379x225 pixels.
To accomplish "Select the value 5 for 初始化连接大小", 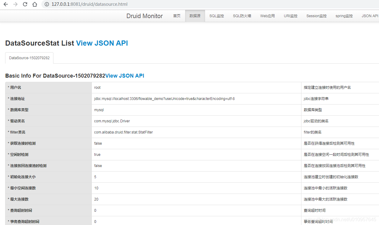I will 95,177.
